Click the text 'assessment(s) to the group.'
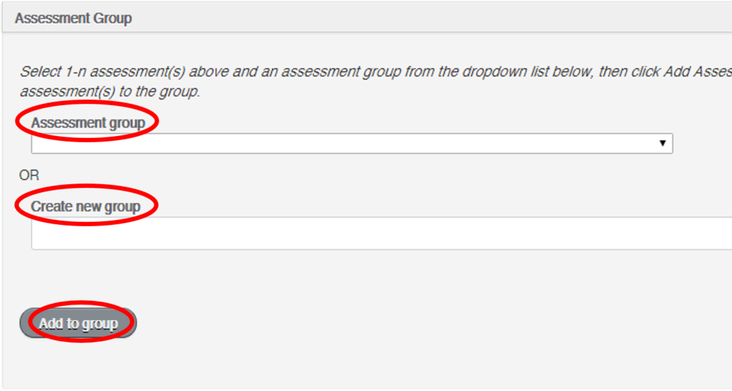This screenshot has height=391, width=732. 110,91
